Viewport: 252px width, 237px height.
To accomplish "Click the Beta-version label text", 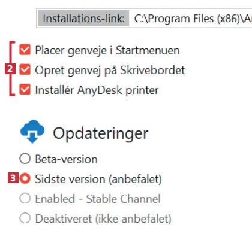I will [x=67, y=159].
